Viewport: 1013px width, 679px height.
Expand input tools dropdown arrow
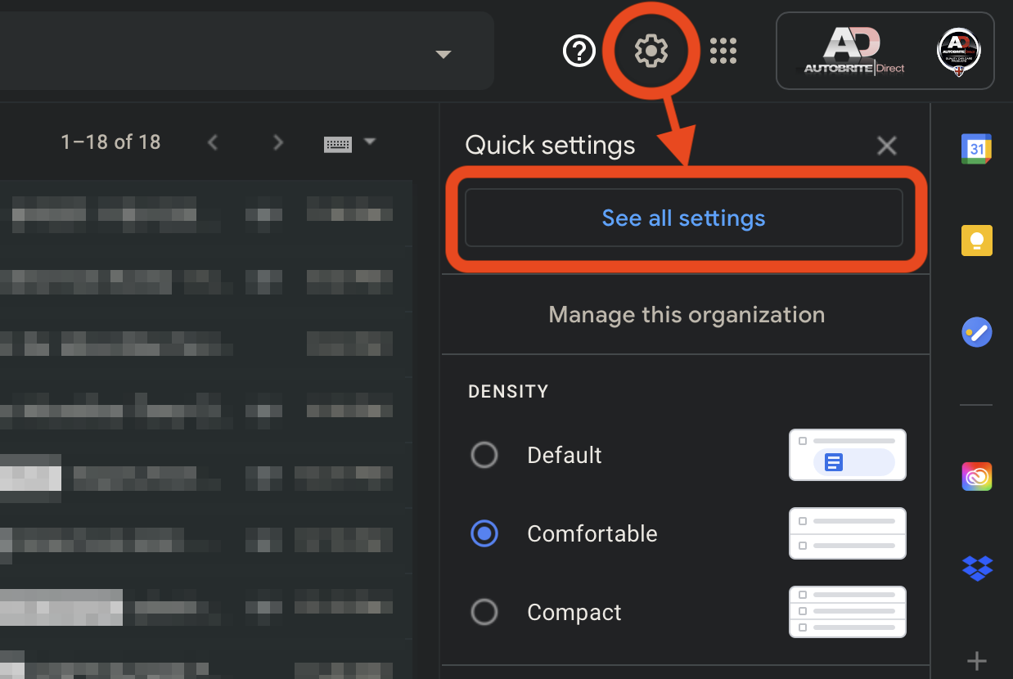pos(370,142)
